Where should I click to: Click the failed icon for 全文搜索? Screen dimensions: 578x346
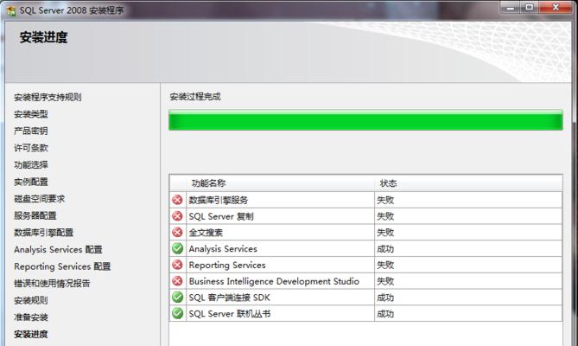click(177, 233)
